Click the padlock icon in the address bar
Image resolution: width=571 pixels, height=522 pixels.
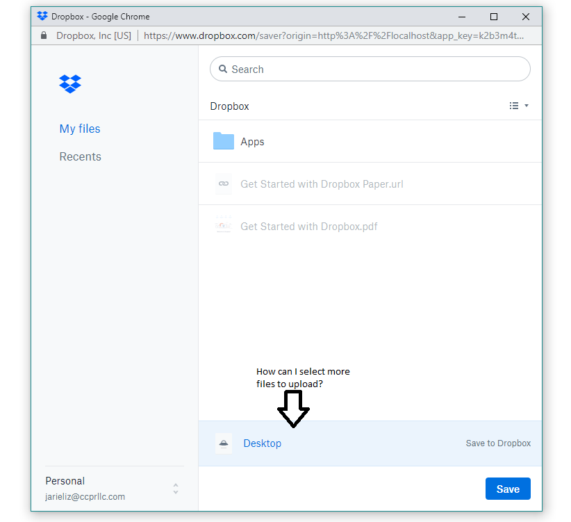coord(43,34)
